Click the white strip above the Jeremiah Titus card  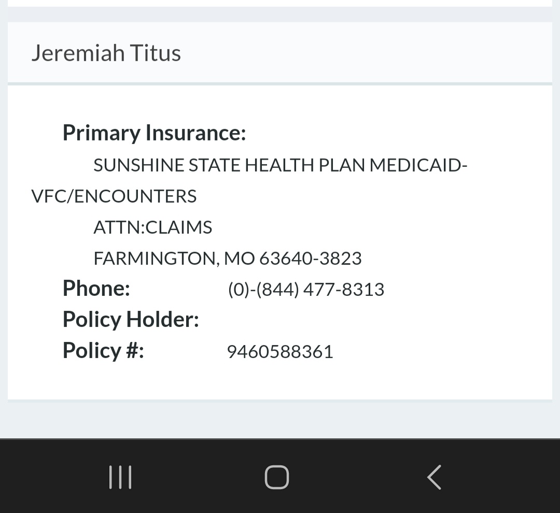click(x=280, y=3)
